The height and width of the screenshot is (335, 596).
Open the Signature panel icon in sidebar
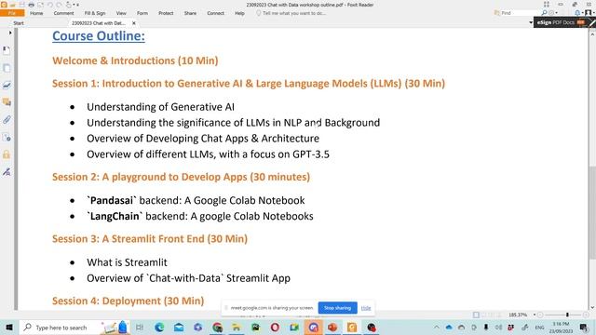pyautogui.click(x=7, y=85)
